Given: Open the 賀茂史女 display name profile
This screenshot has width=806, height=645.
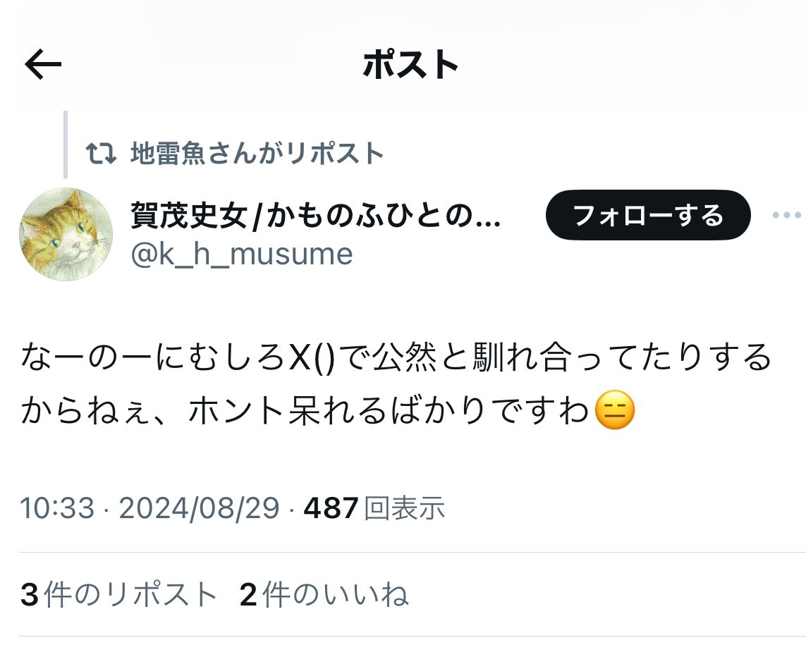Looking at the screenshot, I should (x=316, y=215).
